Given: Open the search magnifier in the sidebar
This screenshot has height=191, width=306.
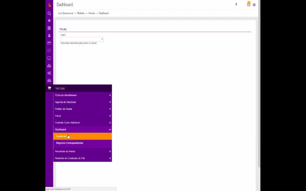Looking at the screenshot, I should (x=49, y=13).
